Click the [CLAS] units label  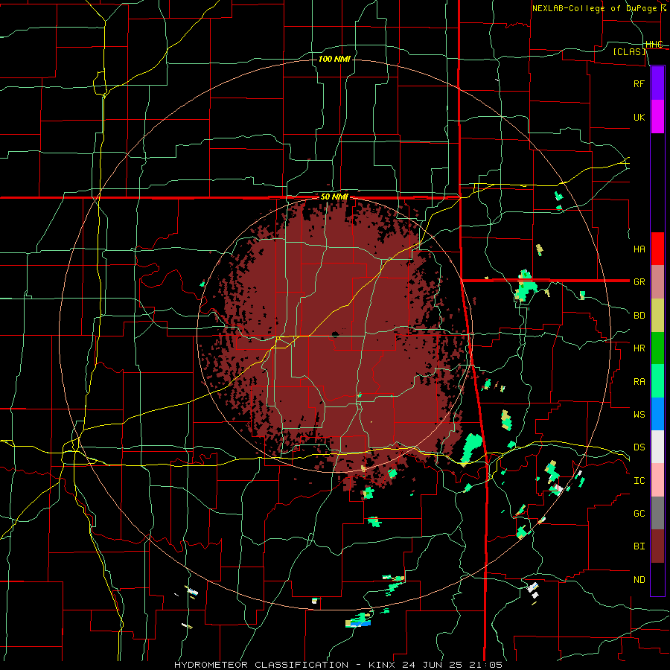click(x=629, y=52)
